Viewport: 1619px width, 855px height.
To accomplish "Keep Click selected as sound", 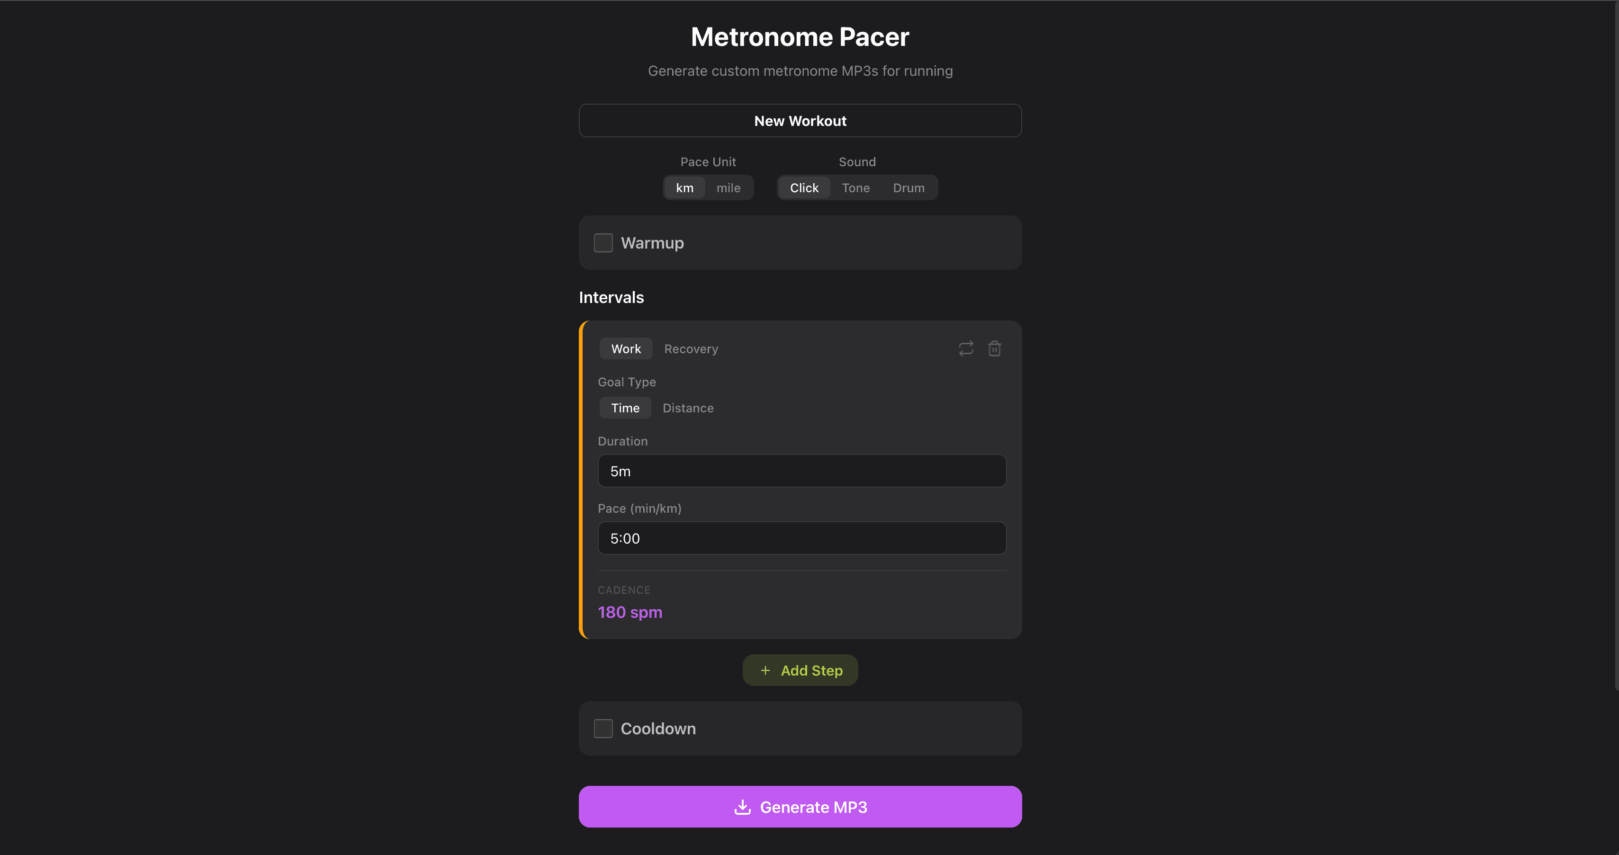I will click(804, 187).
